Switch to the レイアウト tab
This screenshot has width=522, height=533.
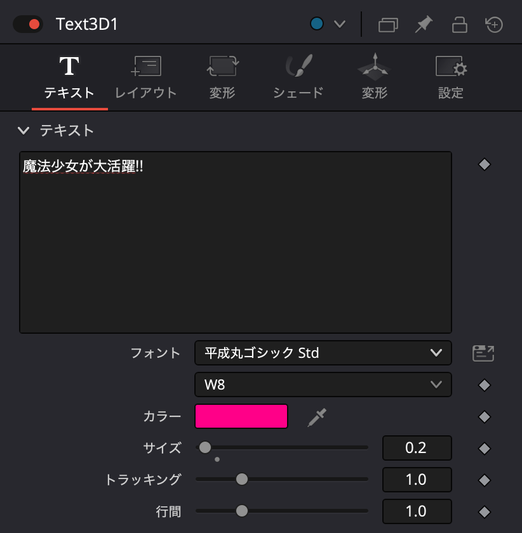click(x=145, y=79)
